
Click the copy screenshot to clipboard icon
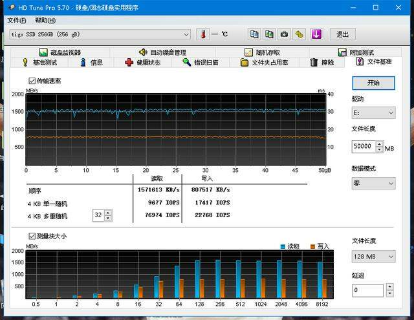pos(269,34)
